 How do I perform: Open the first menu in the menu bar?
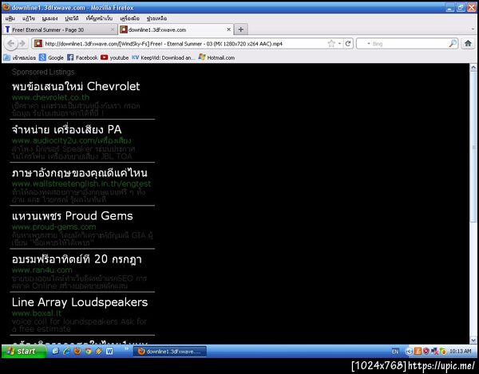click(10, 18)
